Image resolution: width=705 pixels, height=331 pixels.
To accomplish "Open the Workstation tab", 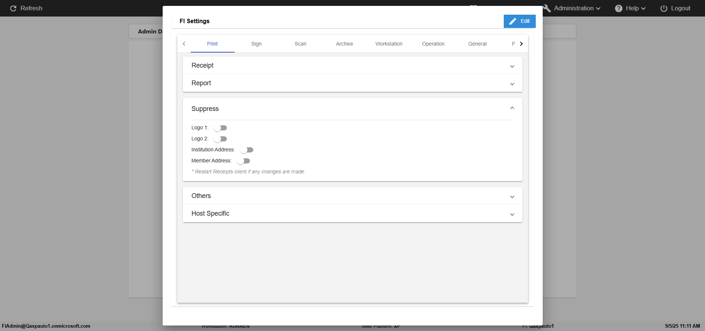I will [388, 44].
